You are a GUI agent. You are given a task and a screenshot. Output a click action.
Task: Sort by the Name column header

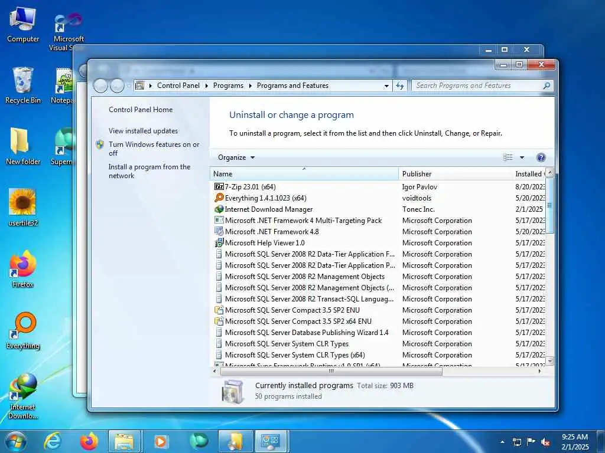click(304, 174)
